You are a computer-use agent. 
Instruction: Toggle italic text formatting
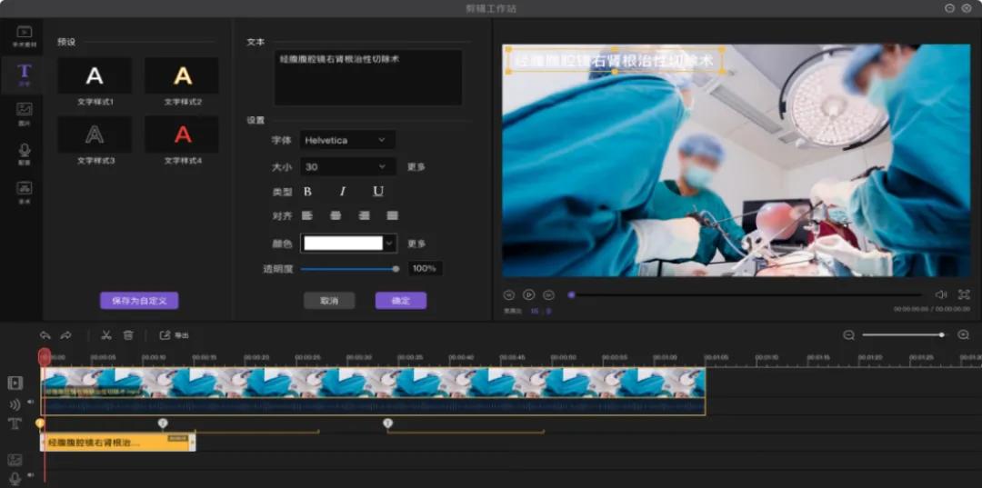coord(343,191)
